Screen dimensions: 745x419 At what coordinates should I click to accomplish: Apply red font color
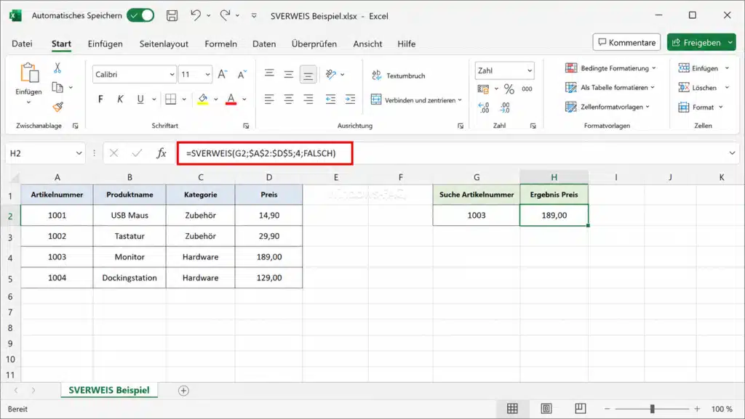[x=231, y=99]
